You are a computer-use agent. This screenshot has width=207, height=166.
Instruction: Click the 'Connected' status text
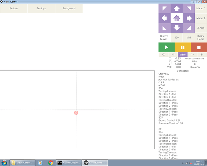pos(183,71)
